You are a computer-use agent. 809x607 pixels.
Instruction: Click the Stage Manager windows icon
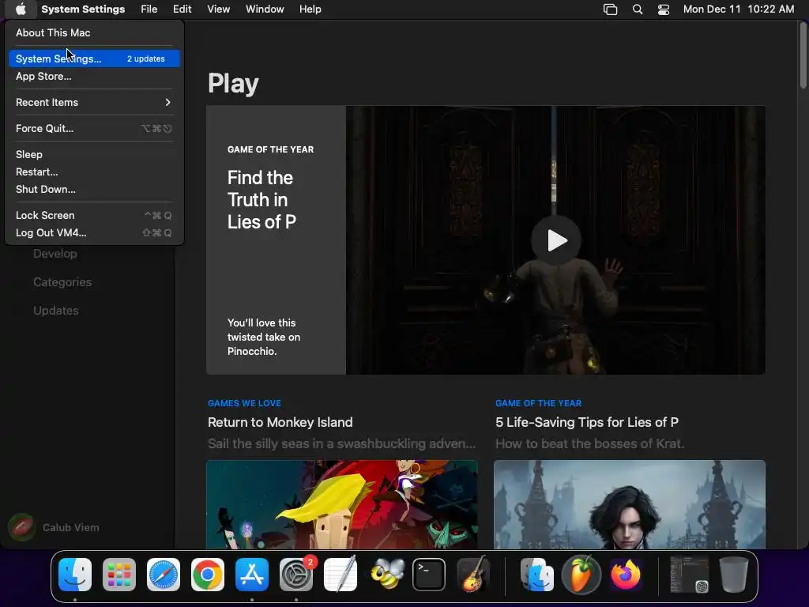point(611,9)
